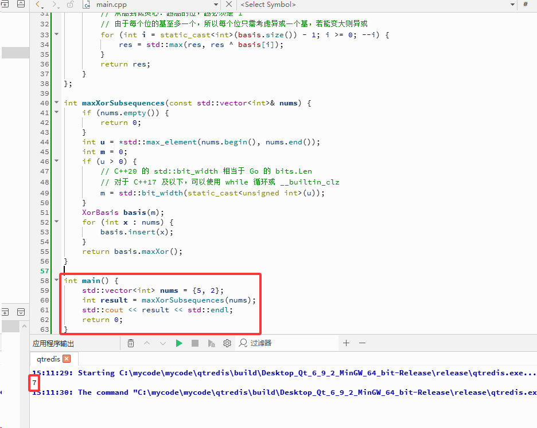Screen dimensions: 537x428
Task: Clear application output with trash icon
Action: point(130,343)
